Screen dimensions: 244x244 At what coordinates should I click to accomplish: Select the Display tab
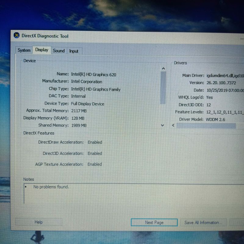point(42,50)
